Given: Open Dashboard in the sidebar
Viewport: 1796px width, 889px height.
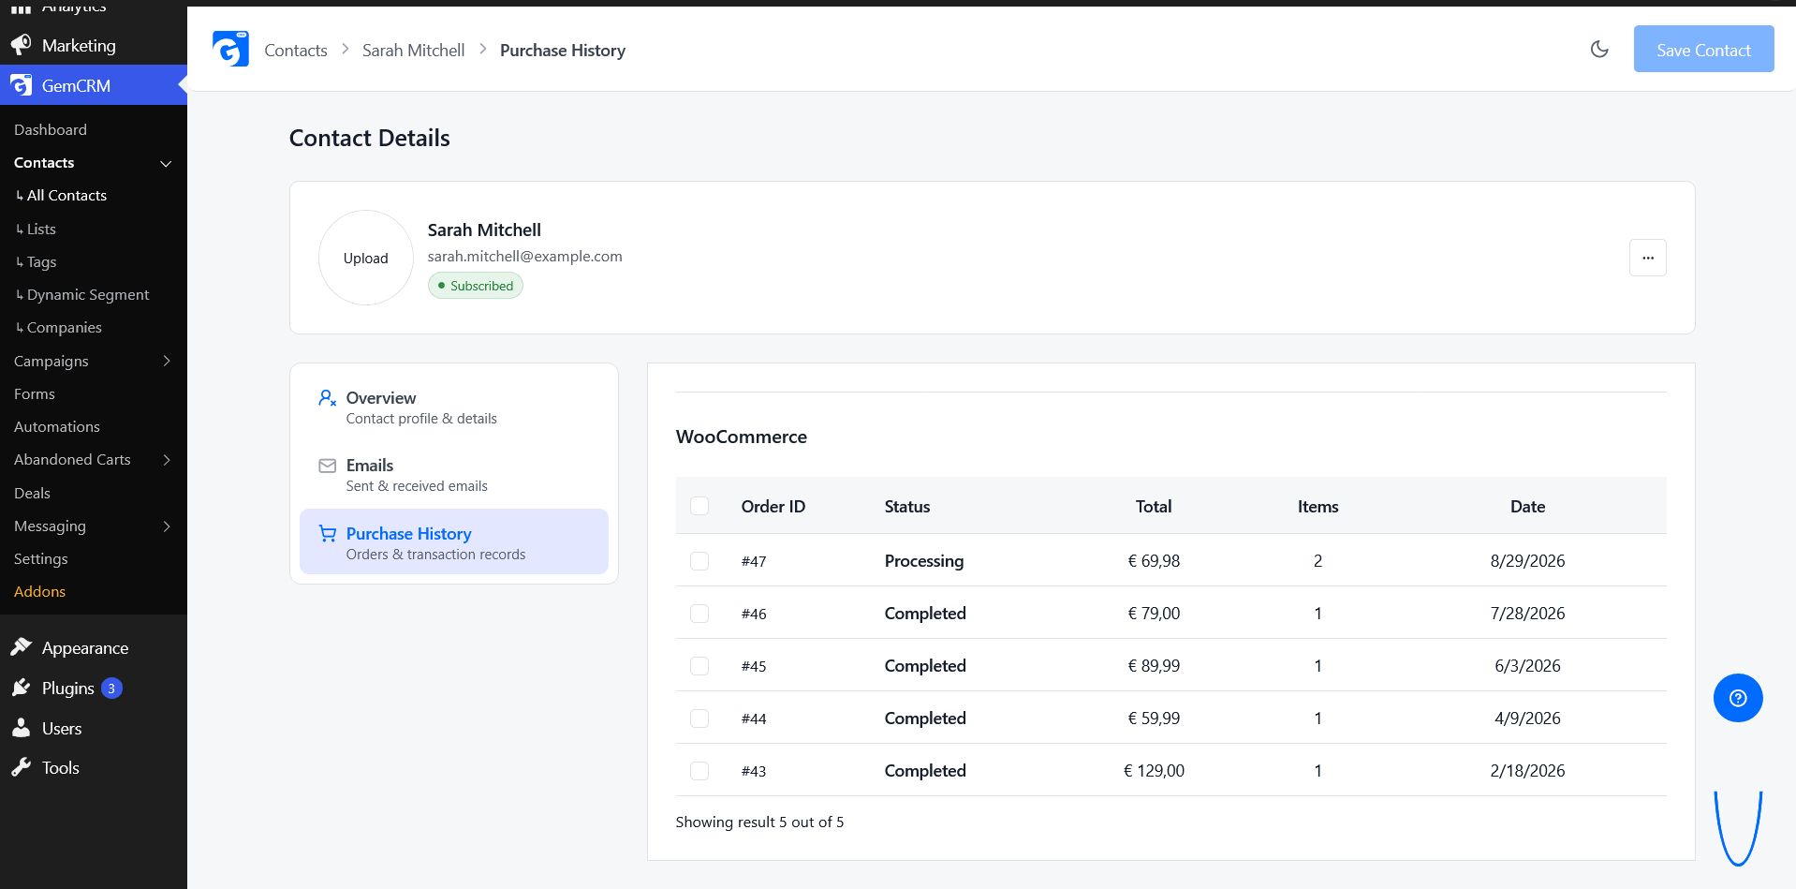Looking at the screenshot, I should coord(51,129).
